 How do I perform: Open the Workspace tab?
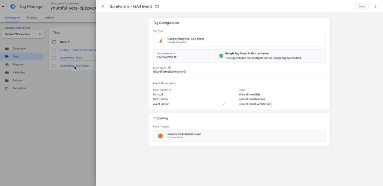12,18
